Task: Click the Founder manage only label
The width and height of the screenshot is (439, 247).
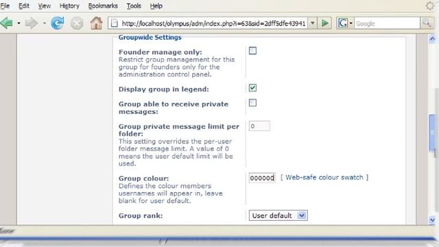Action: coord(160,52)
